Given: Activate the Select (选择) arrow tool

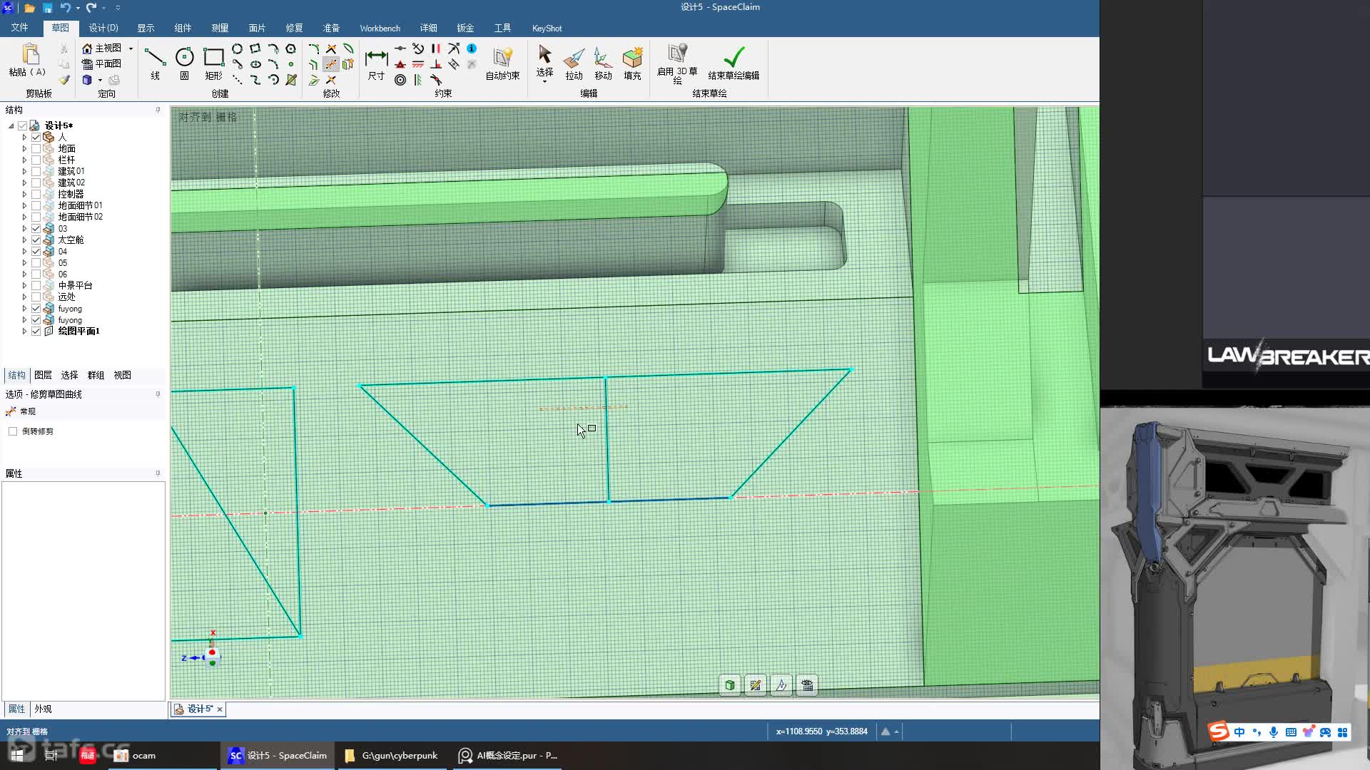Looking at the screenshot, I should (x=544, y=61).
